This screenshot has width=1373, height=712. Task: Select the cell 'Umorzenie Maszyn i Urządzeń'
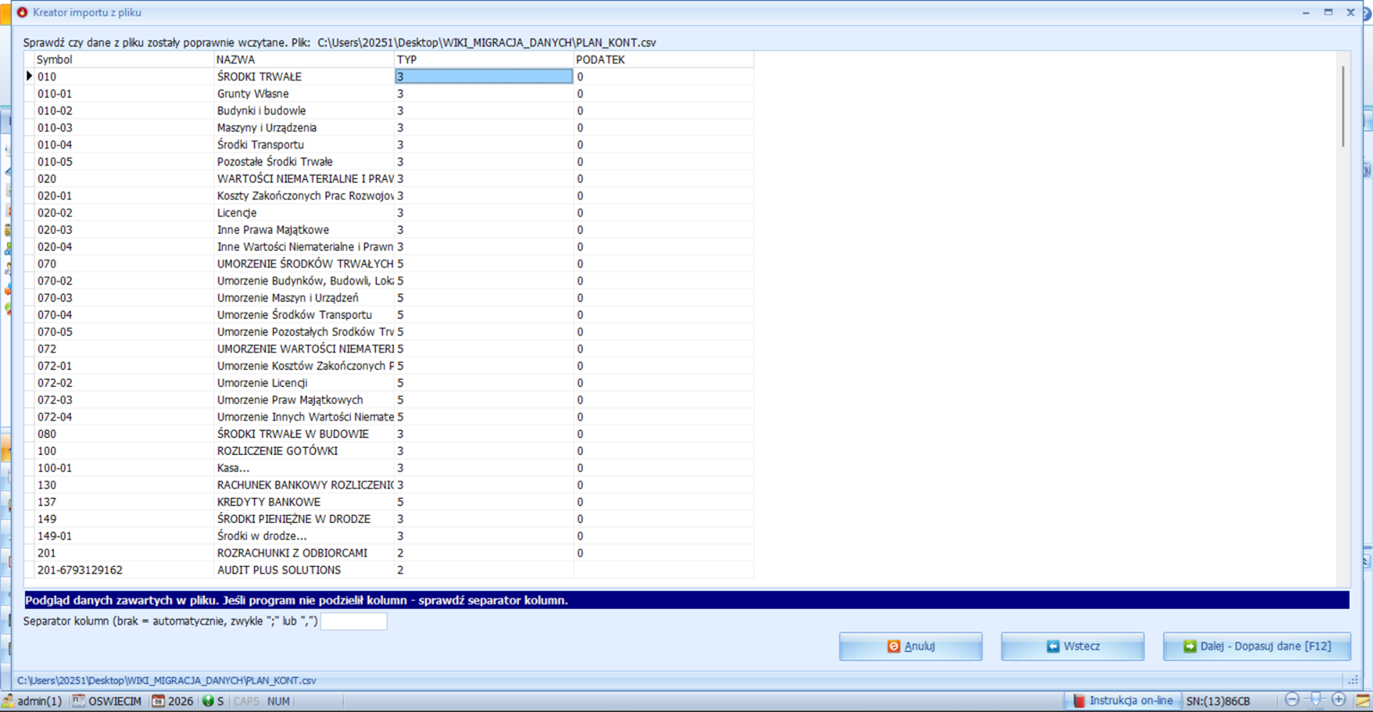(x=303, y=297)
